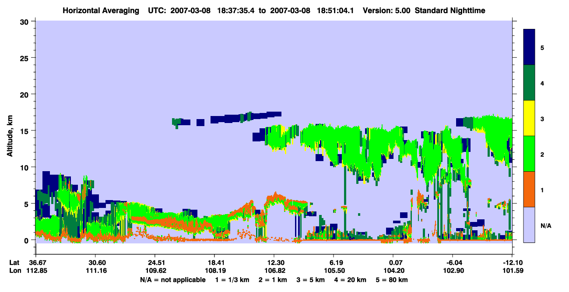Viewport: 569px width, 292px height.
Task: Click the '1 = 1/3 km' footnote
Action: [232, 280]
